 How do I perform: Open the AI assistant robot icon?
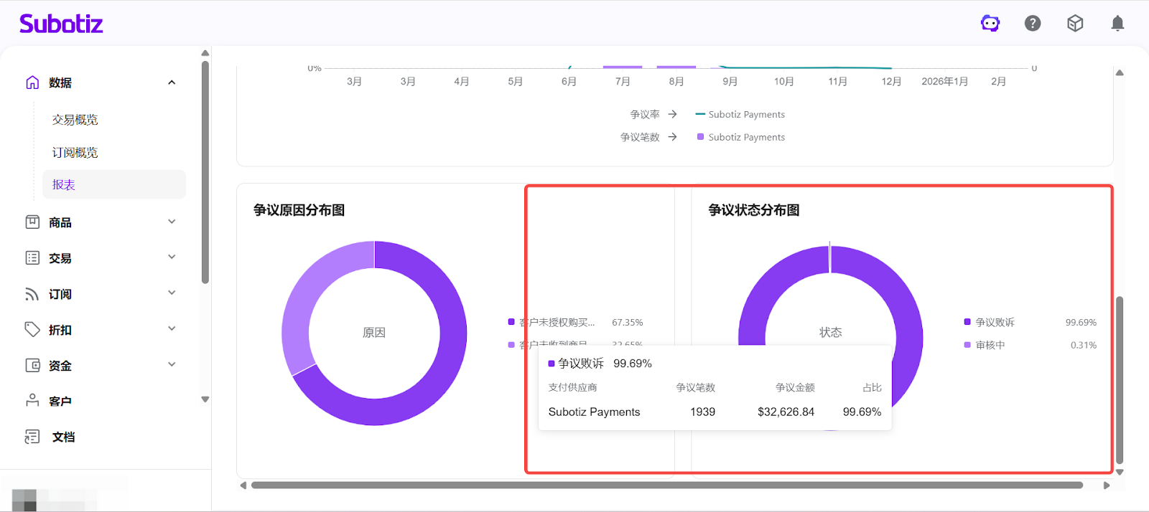point(990,24)
